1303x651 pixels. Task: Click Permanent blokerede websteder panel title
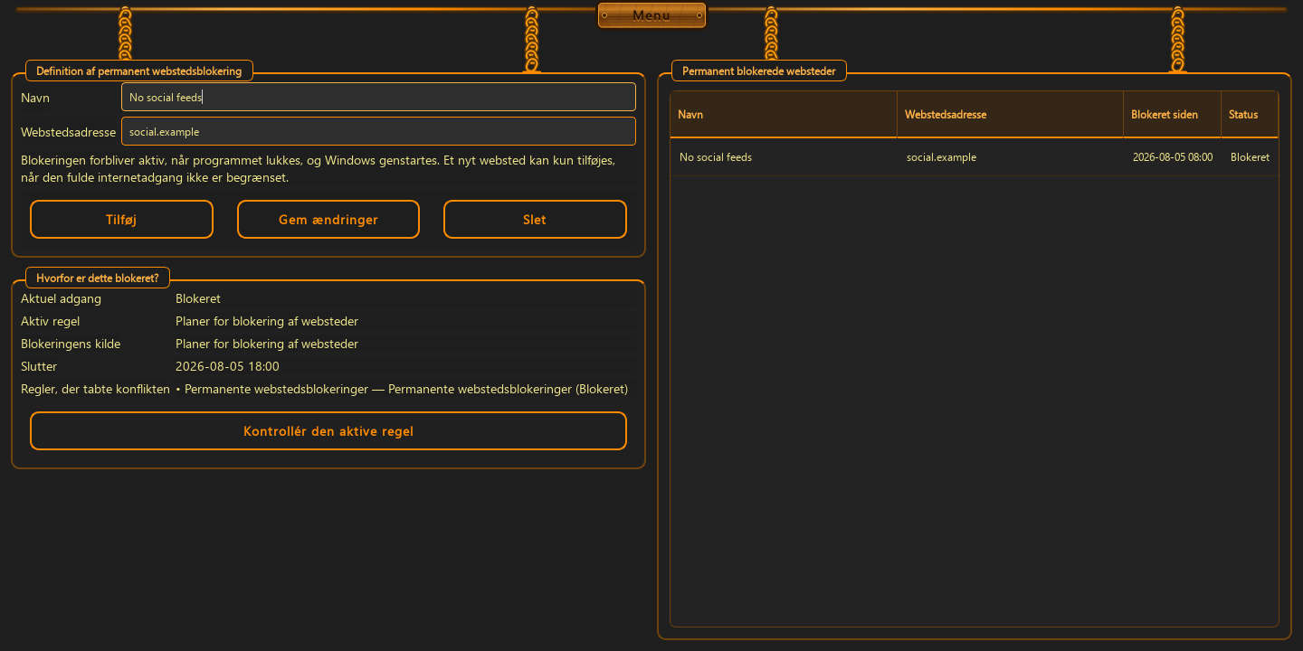759,71
